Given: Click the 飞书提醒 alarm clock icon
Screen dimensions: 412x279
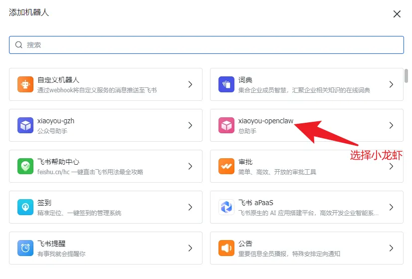Looking at the screenshot, I should pos(25,248).
